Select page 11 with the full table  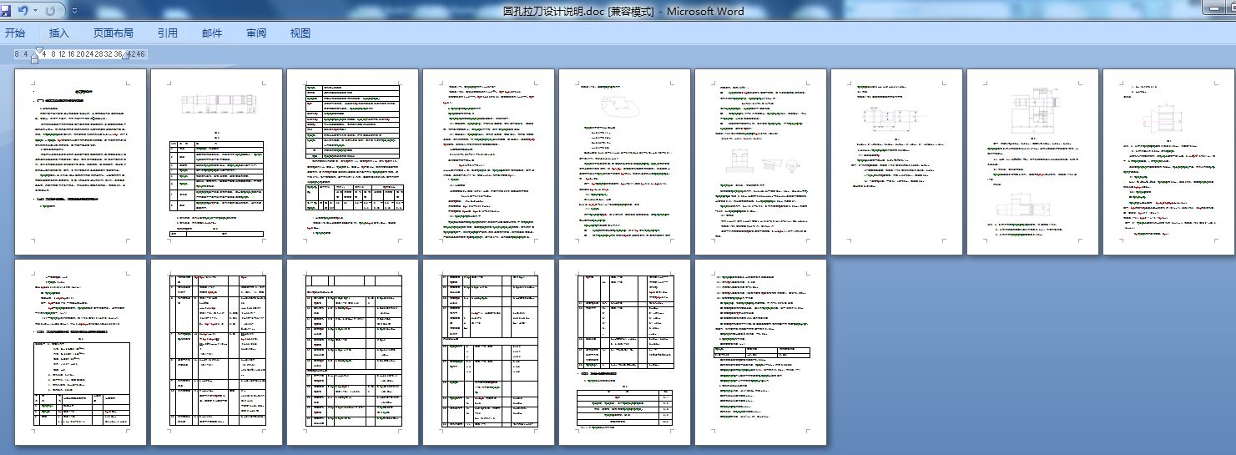pos(216,352)
